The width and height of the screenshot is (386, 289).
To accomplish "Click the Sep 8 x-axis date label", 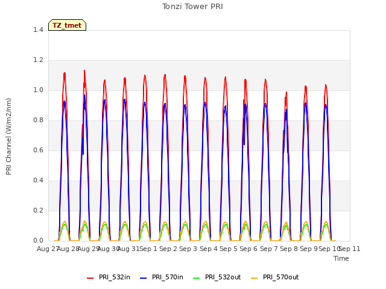I will 289,249.
